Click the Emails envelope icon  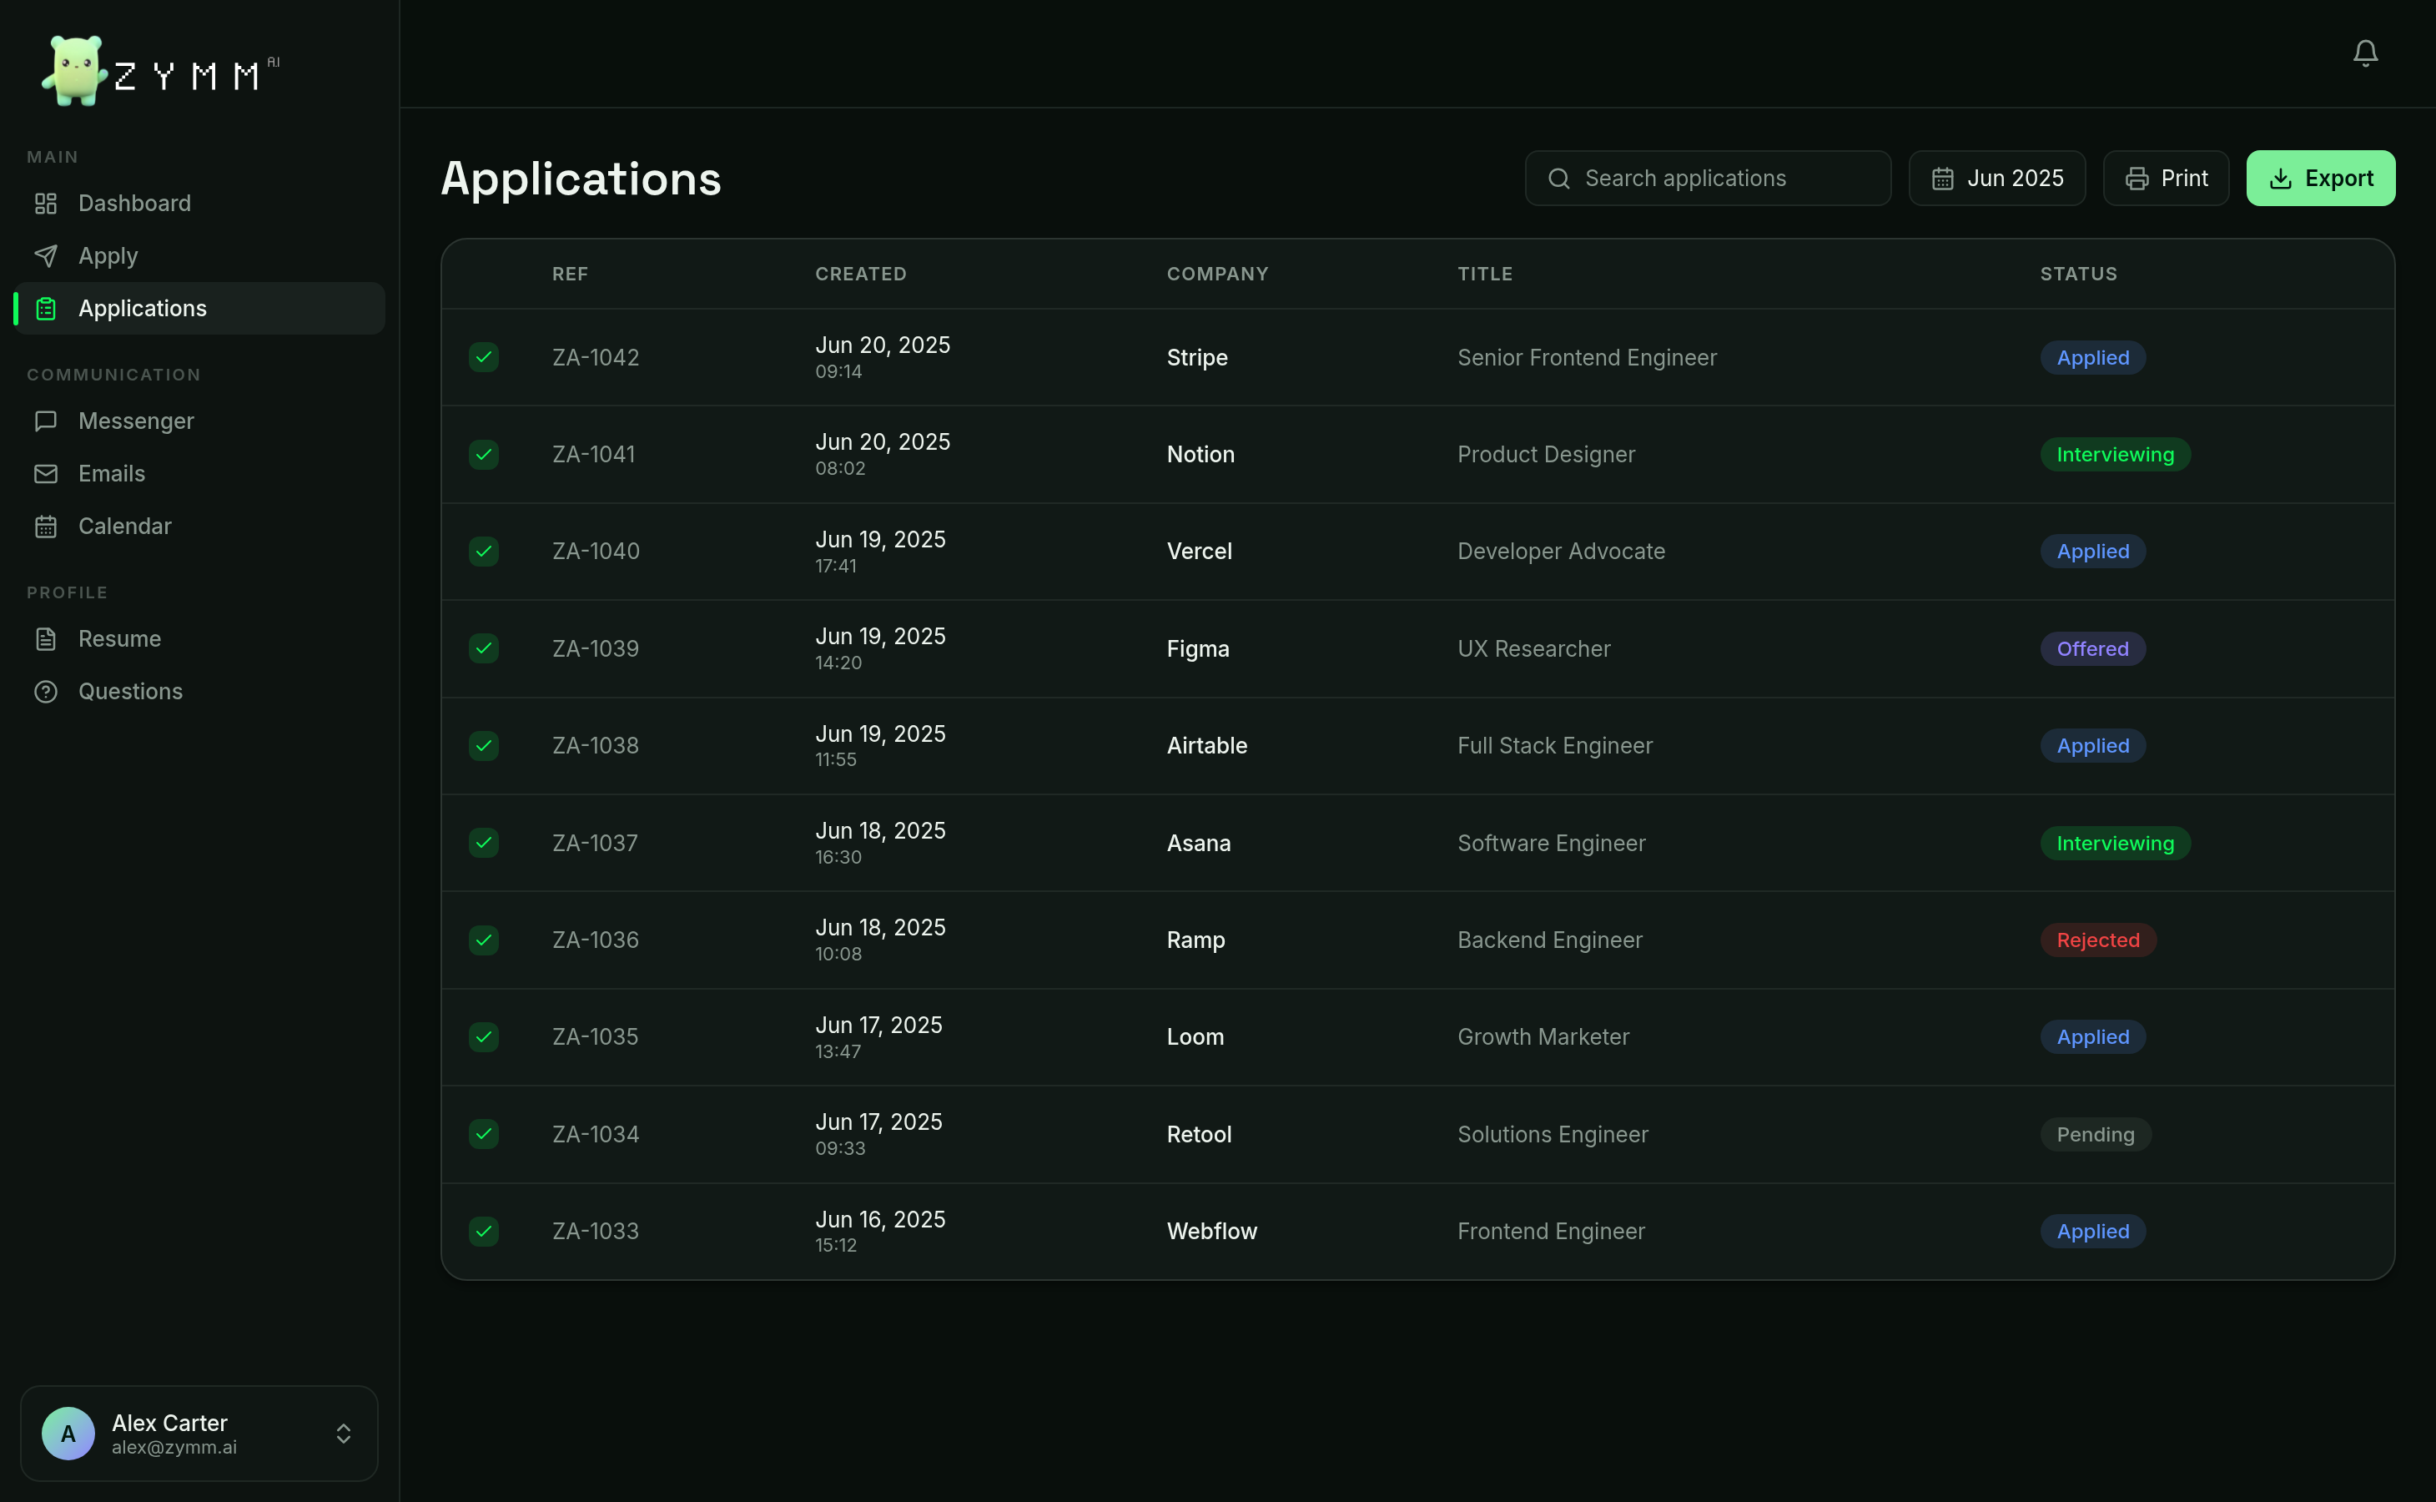[46, 474]
